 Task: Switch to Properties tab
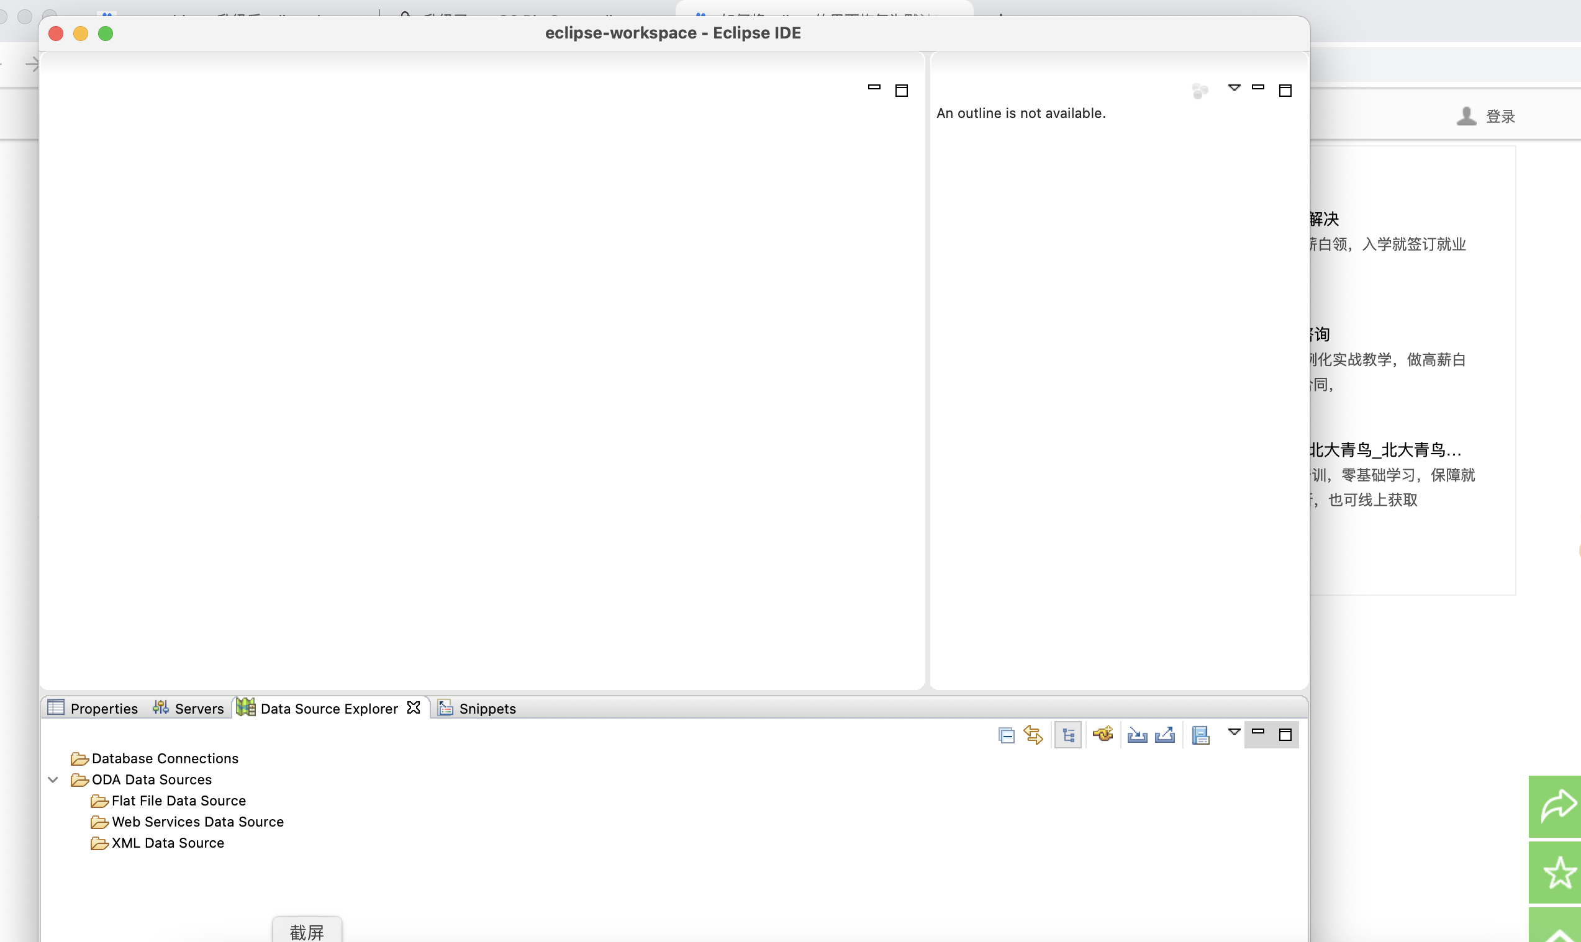click(93, 709)
